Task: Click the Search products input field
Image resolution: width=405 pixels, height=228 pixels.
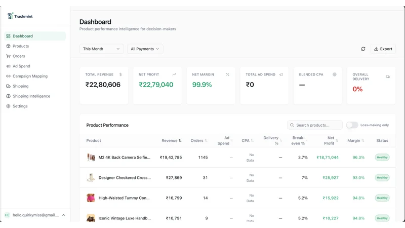Action: point(315,125)
